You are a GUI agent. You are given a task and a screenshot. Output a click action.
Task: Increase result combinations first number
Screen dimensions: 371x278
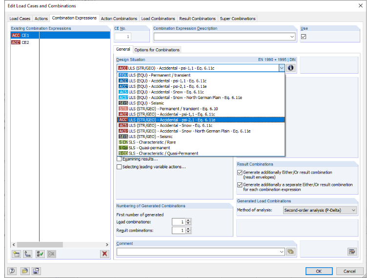tap(188, 229)
